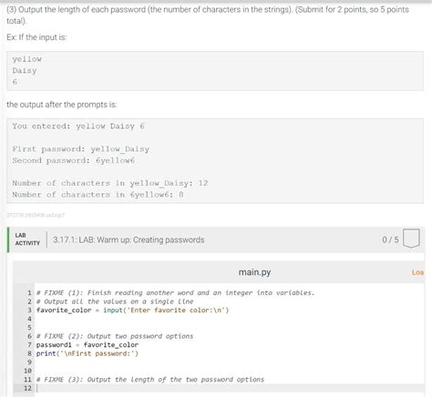
Task: Click the FIXME (2) comment line
Action: [x=115, y=336]
